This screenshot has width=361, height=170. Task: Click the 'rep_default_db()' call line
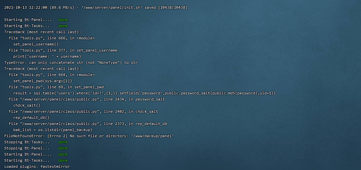click(x=31, y=118)
